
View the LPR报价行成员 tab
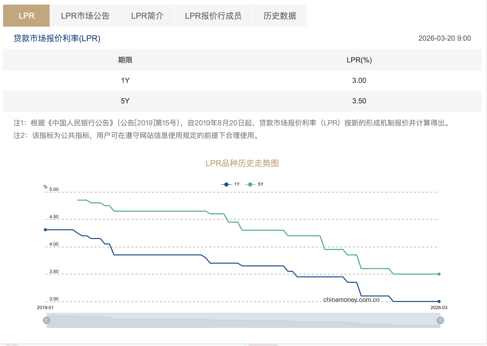coord(214,16)
